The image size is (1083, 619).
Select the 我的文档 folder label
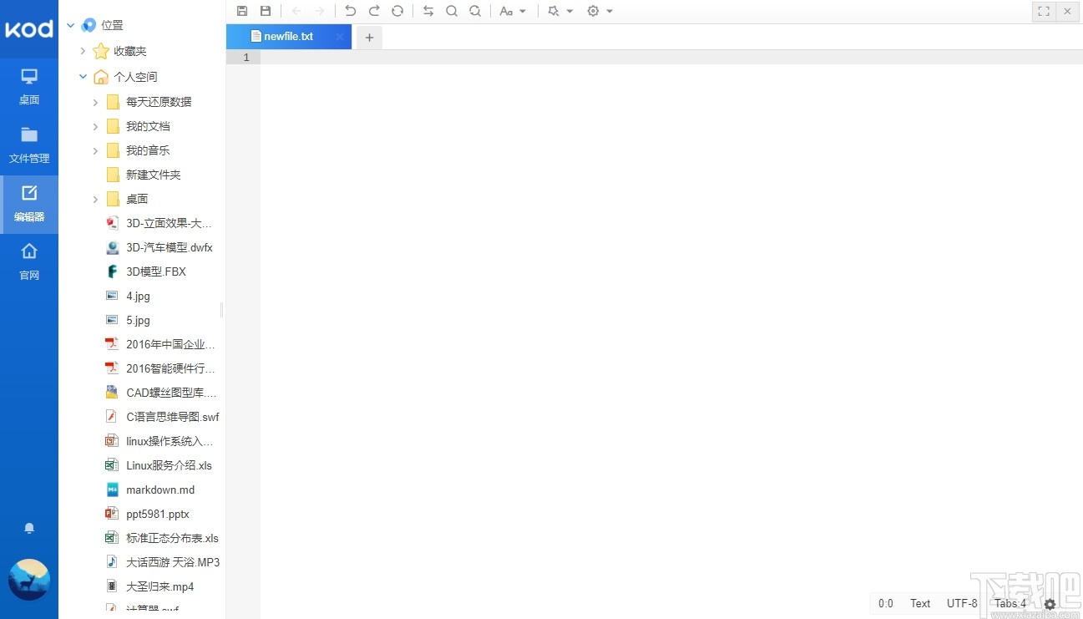[x=148, y=126]
